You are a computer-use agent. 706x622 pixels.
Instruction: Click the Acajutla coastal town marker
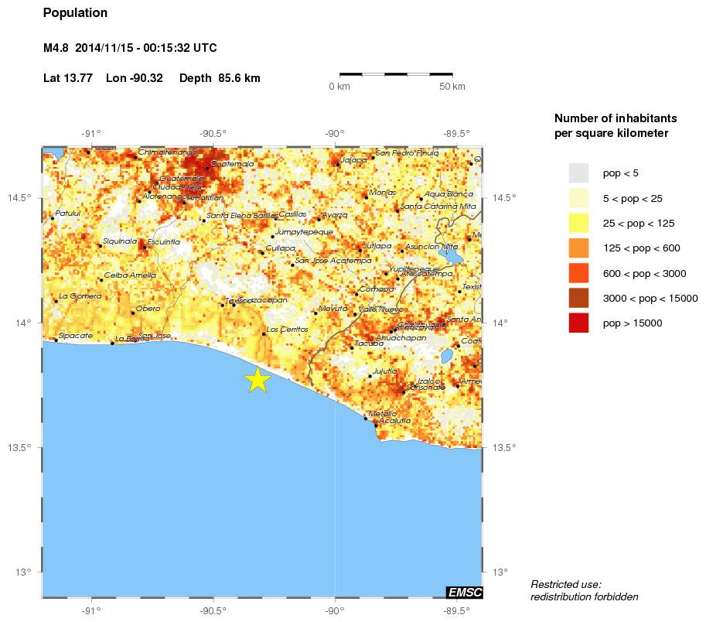(377, 425)
